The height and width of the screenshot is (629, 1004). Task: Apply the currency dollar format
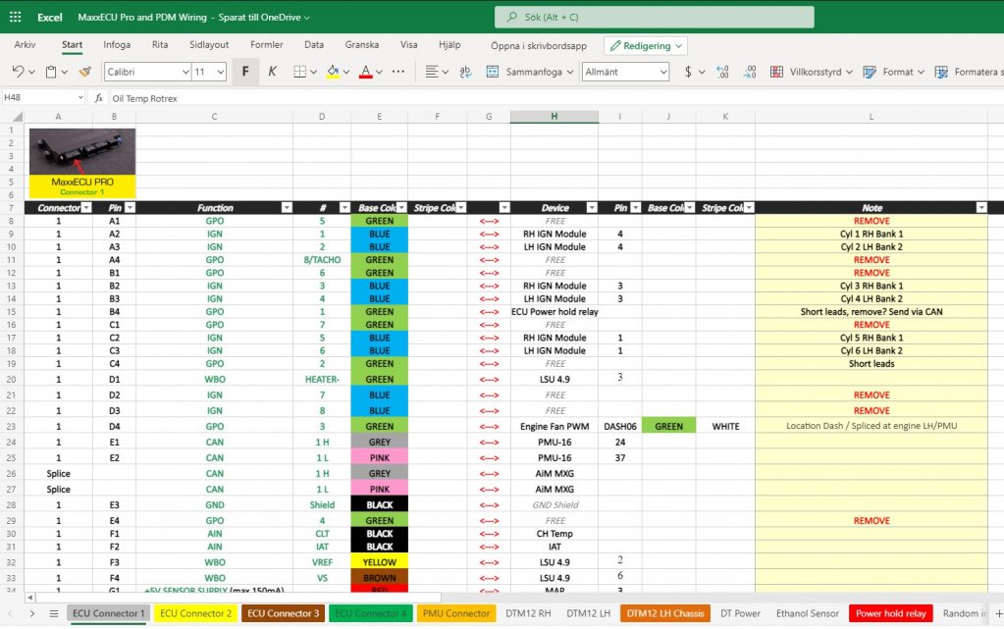pyautogui.click(x=688, y=72)
